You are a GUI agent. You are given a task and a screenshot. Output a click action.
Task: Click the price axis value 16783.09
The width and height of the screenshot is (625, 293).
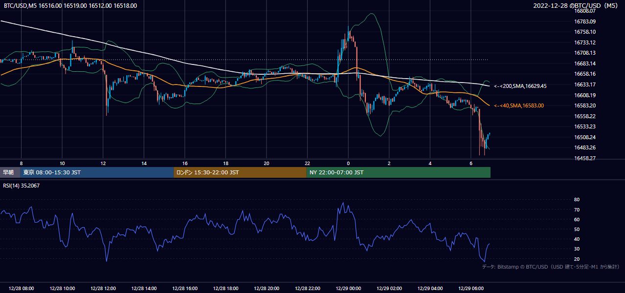[x=585, y=21]
